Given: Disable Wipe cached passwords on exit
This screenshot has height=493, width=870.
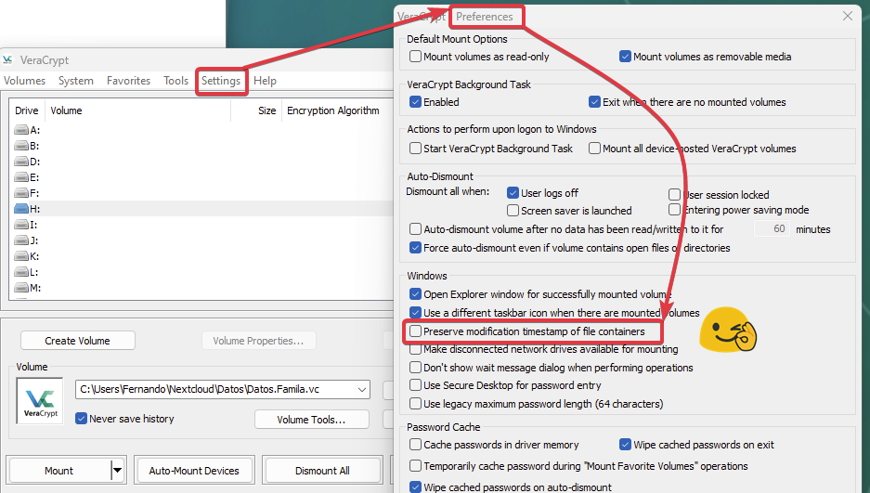Looking at the screenshot, I should (x=626, y=445).
